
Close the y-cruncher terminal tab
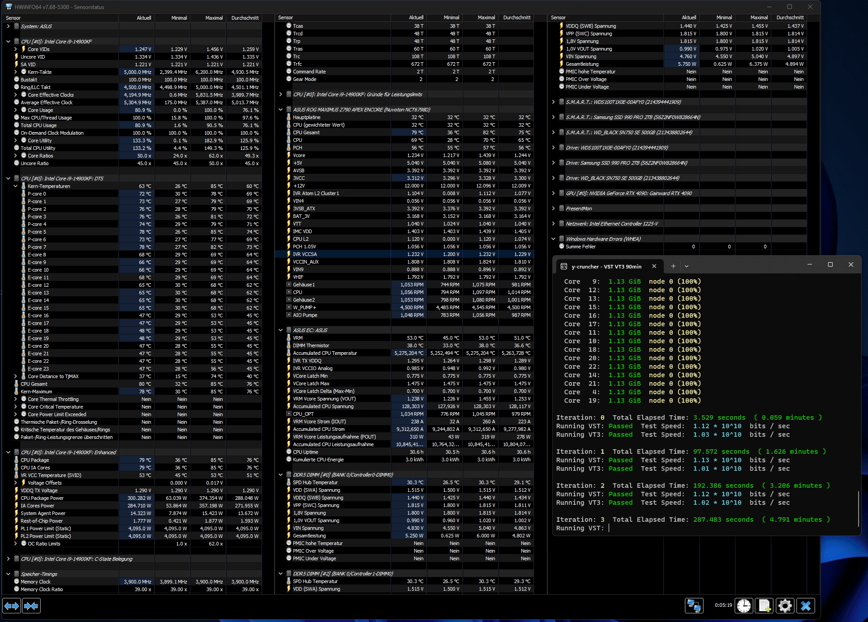coord(654,266)
